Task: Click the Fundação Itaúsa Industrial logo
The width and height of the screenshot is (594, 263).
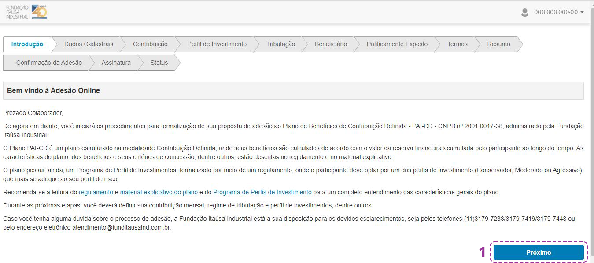Action: point(26,12)
